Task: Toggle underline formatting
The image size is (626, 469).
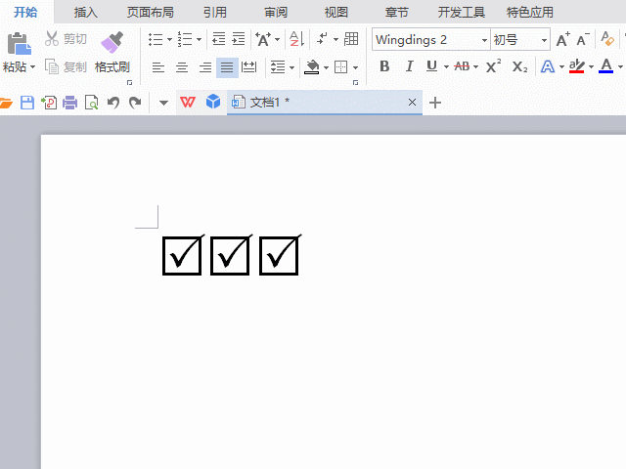Action: click(431, 66)
